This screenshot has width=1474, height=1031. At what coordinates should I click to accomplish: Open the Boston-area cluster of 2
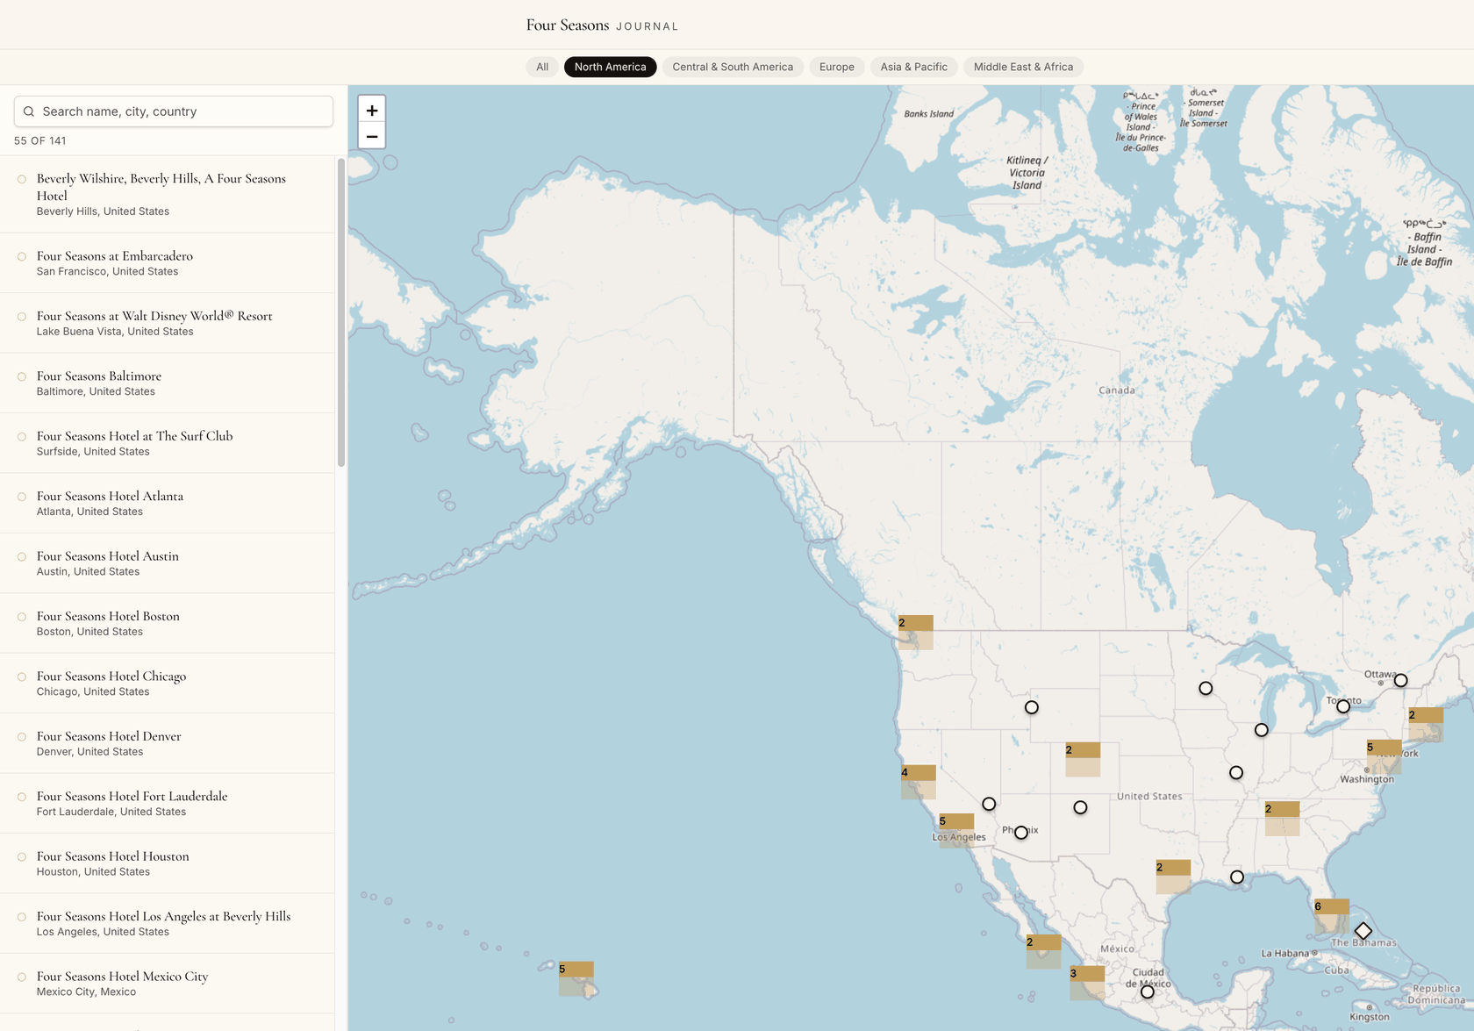1426,724
